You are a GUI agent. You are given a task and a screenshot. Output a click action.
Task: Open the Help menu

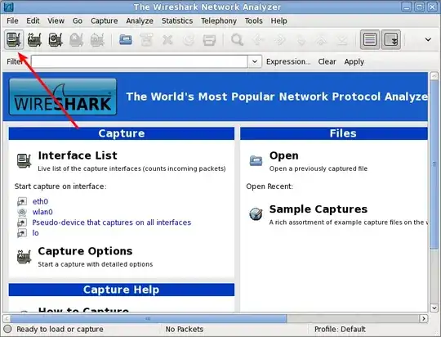278,20
